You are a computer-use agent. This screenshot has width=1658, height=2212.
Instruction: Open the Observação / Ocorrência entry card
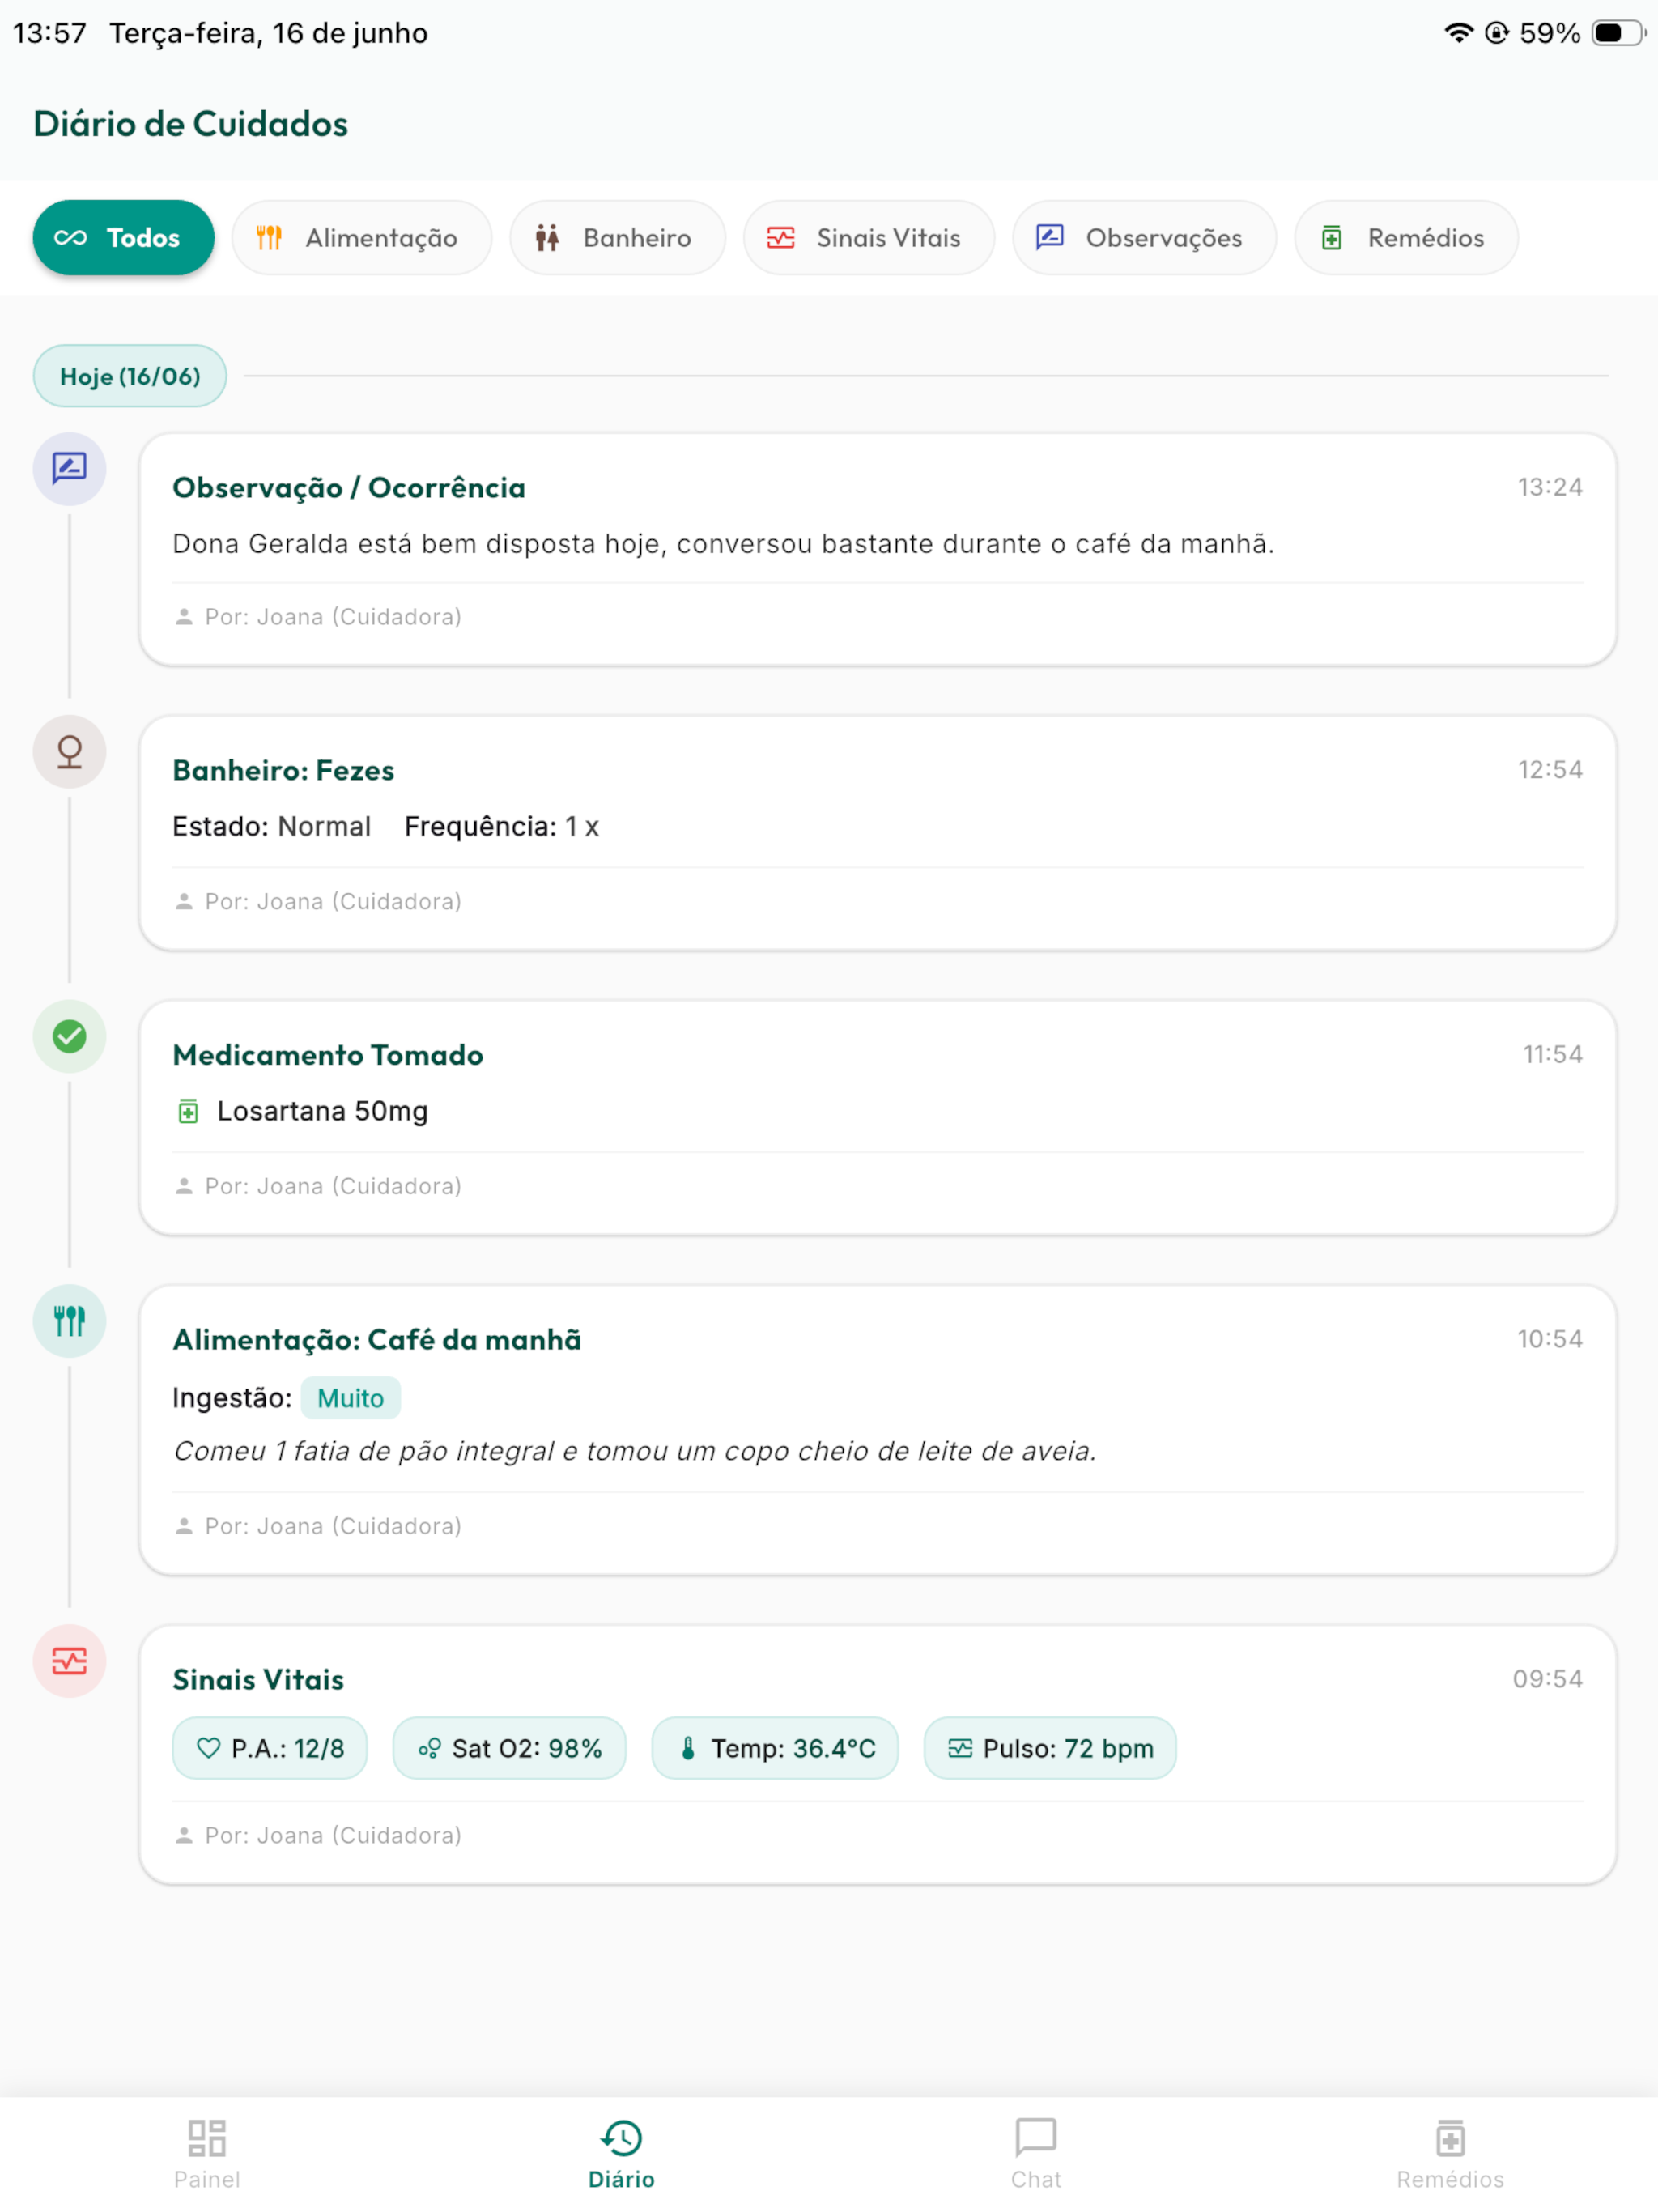pyautogui.click(x=878, y=549)
